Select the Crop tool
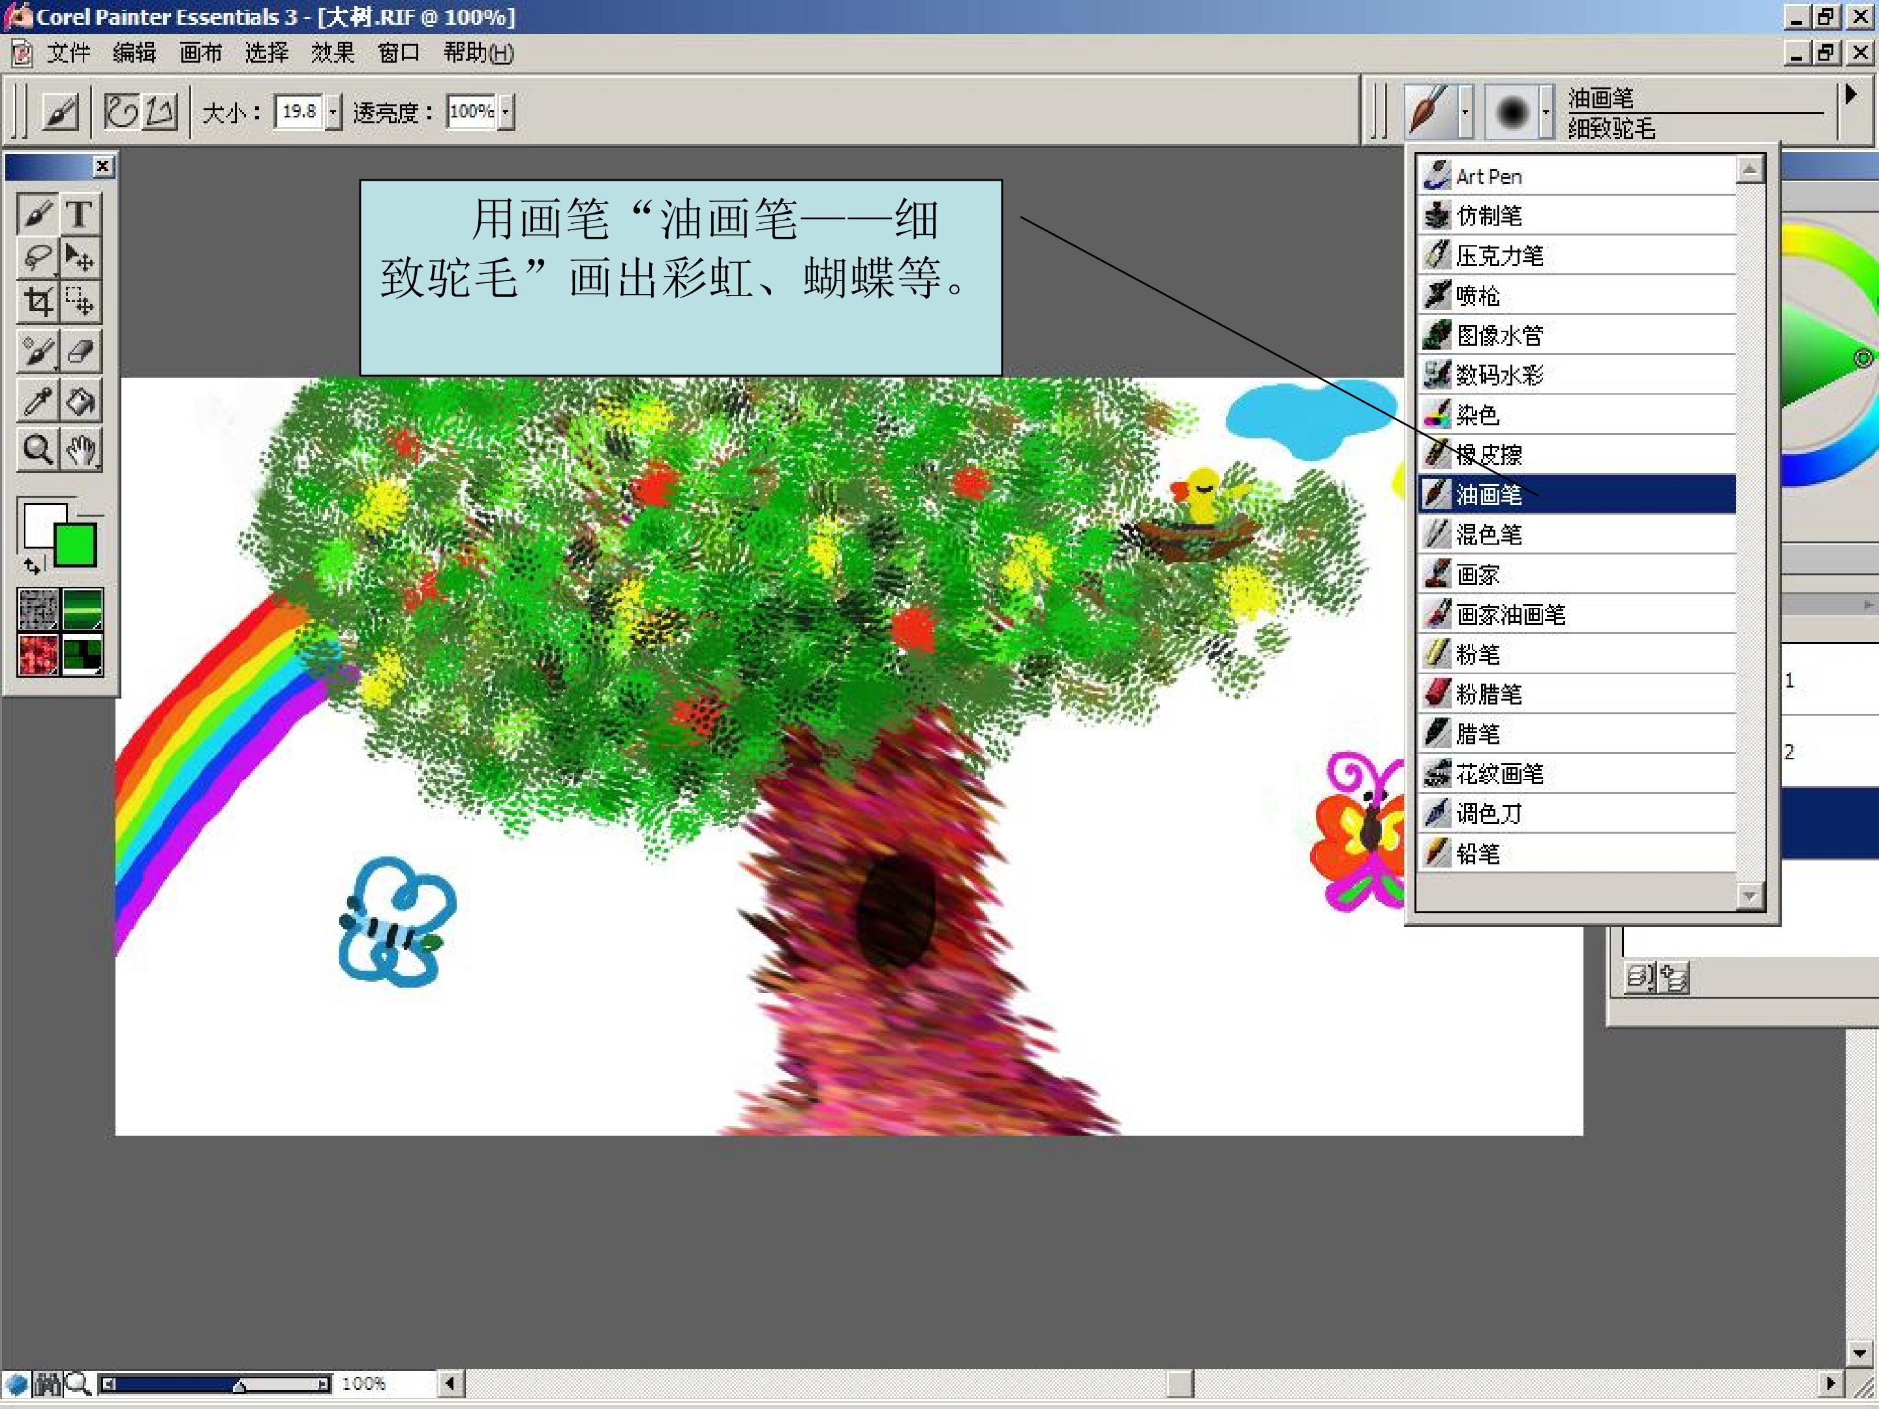 (37, 301)
